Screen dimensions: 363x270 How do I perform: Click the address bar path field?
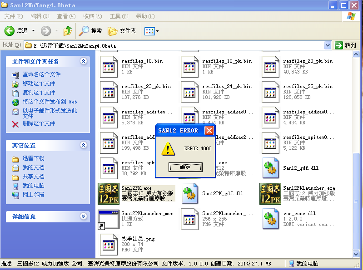174,45
